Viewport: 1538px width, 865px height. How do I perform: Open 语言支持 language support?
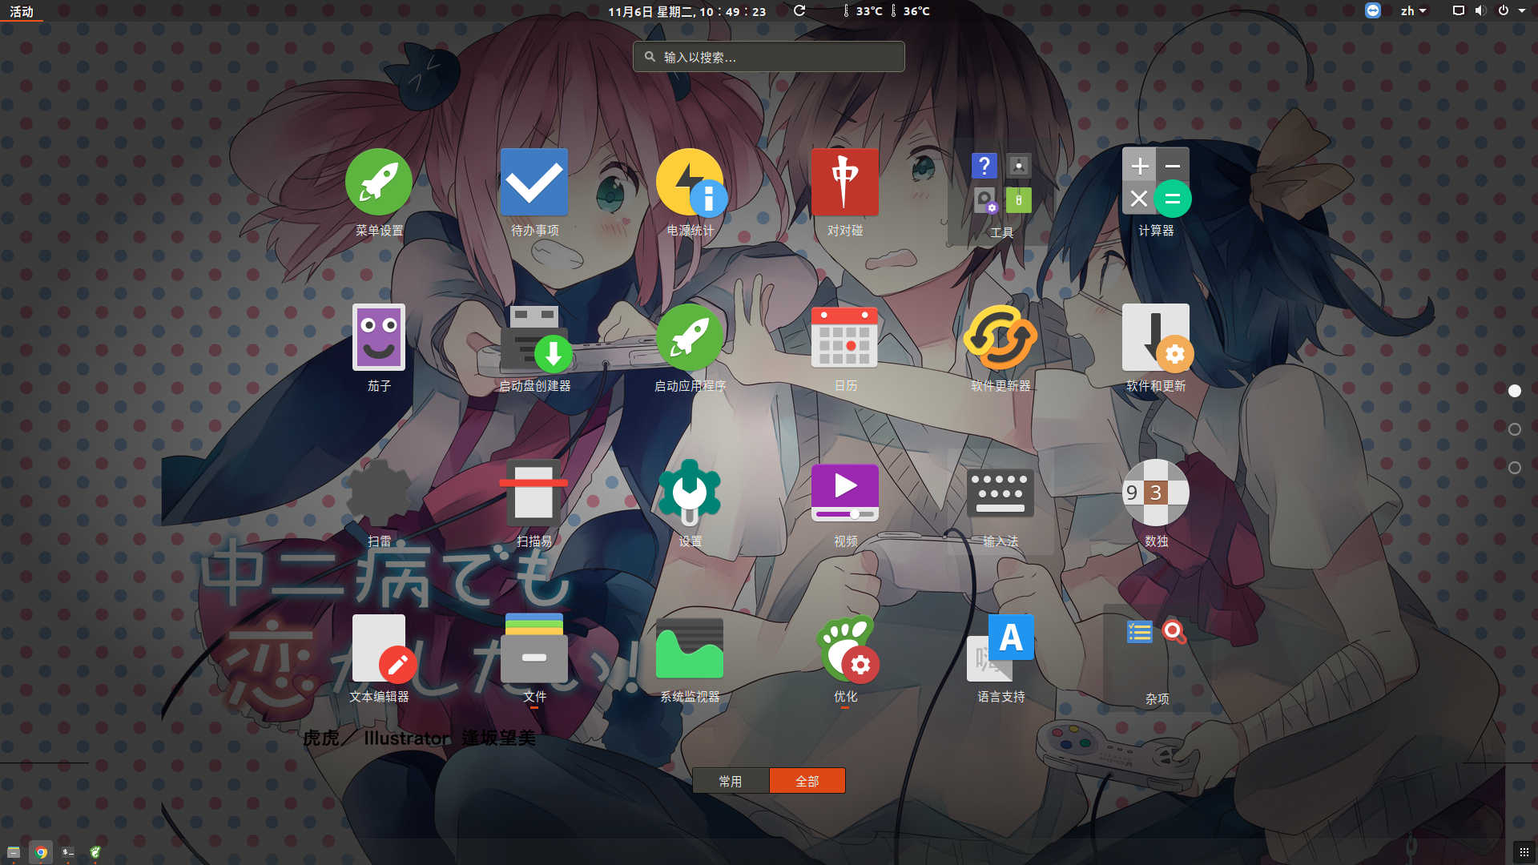point(1001,659)
